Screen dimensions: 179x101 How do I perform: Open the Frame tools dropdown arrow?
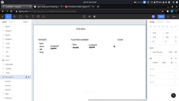[x=17, y=17]
